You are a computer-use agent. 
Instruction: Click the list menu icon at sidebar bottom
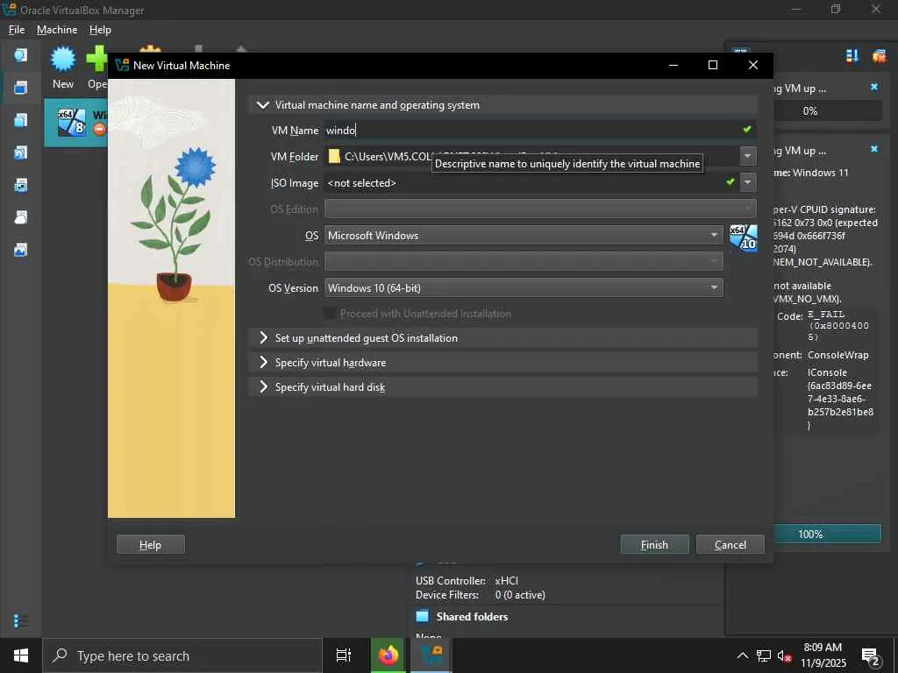coord(21,620)
